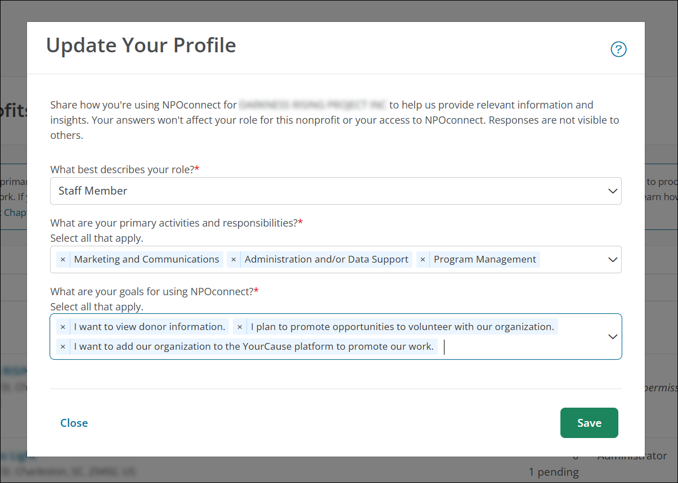This screenshot has width=678, height=483.
Task: Open the 'What best describes your role' dropdown
Action: (x=613, y=191)
